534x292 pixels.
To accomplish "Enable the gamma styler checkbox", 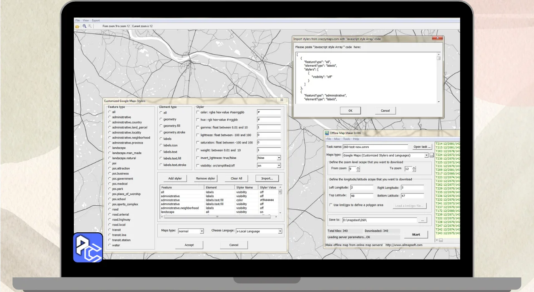I will click(x=198, y=127).
